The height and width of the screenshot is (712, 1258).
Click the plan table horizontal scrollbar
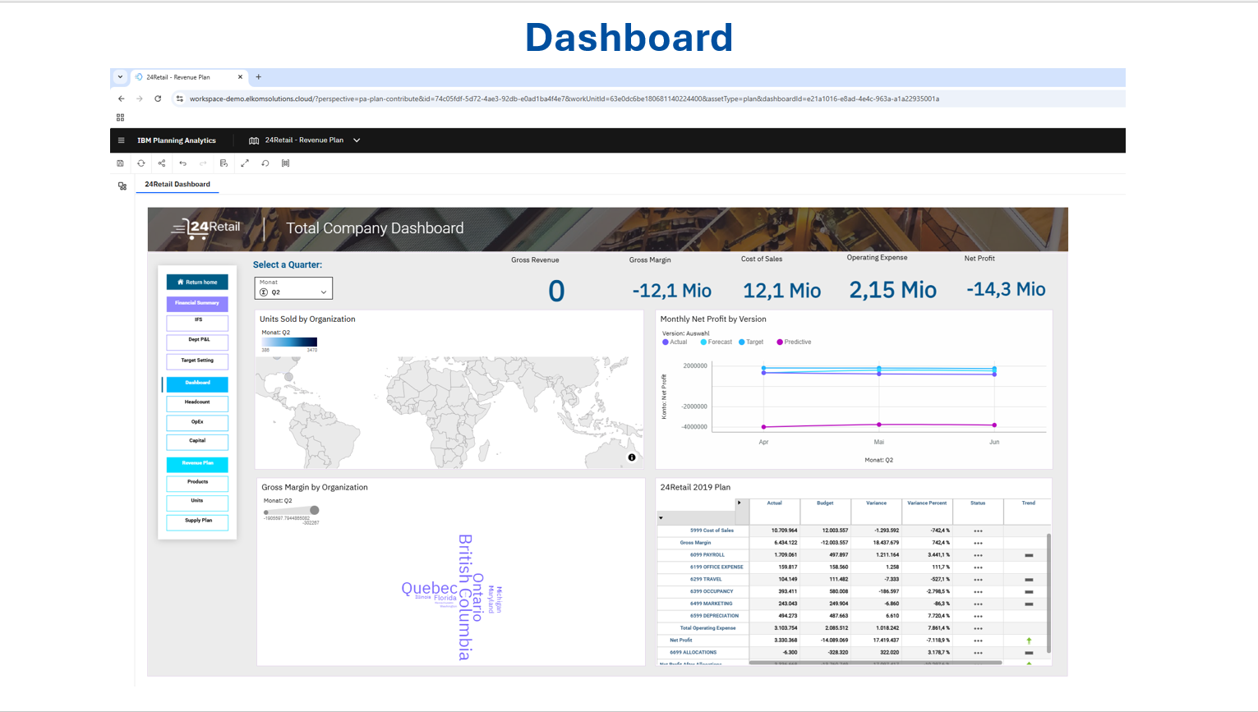pos(875,663)
